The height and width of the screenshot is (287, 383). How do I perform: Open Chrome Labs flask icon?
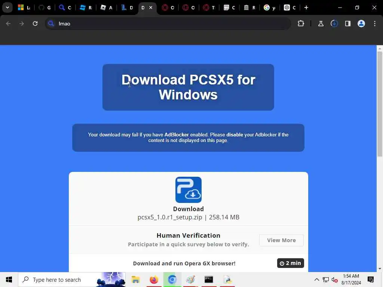point(321,24)
